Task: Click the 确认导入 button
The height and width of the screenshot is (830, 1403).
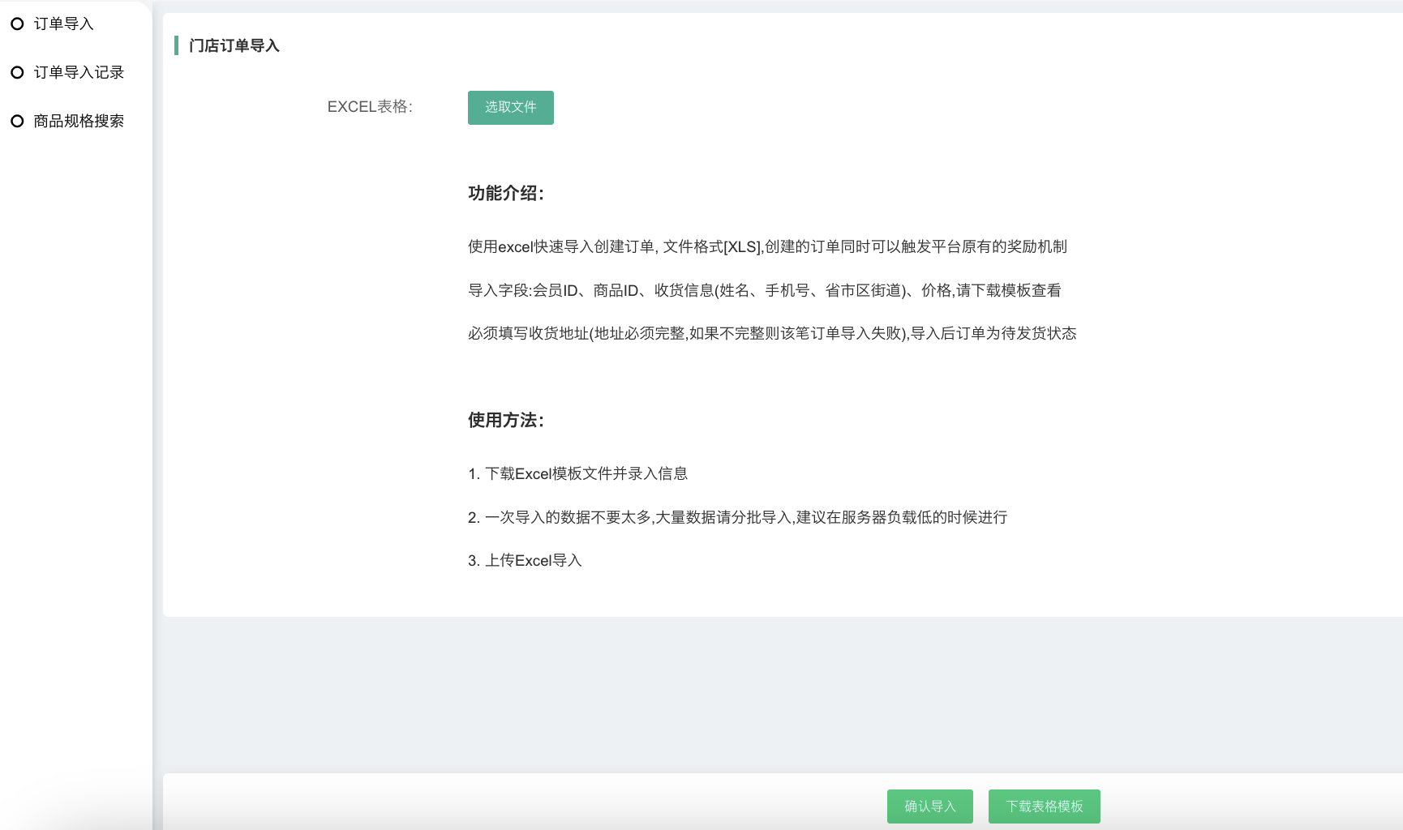Action: [929, 806]
